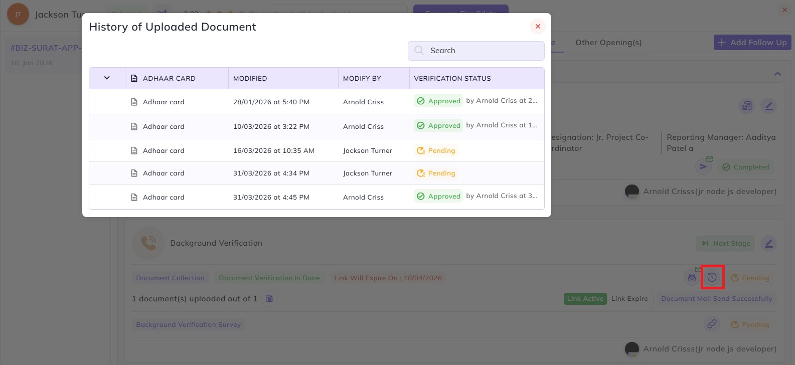Close the History of Uploaded Document dialog
The image size is (795, 365).
click(538, 26)
